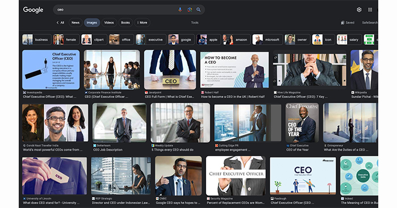The height and width of the screenshot is (208, 397).
Task: Open Security Magazine Chief Executive Officer image
Action: (x=236, y=176)
